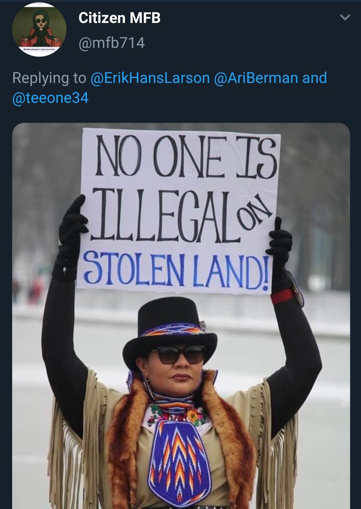Open the attached protest photo

pyautogui.click(x=181, y=316)
